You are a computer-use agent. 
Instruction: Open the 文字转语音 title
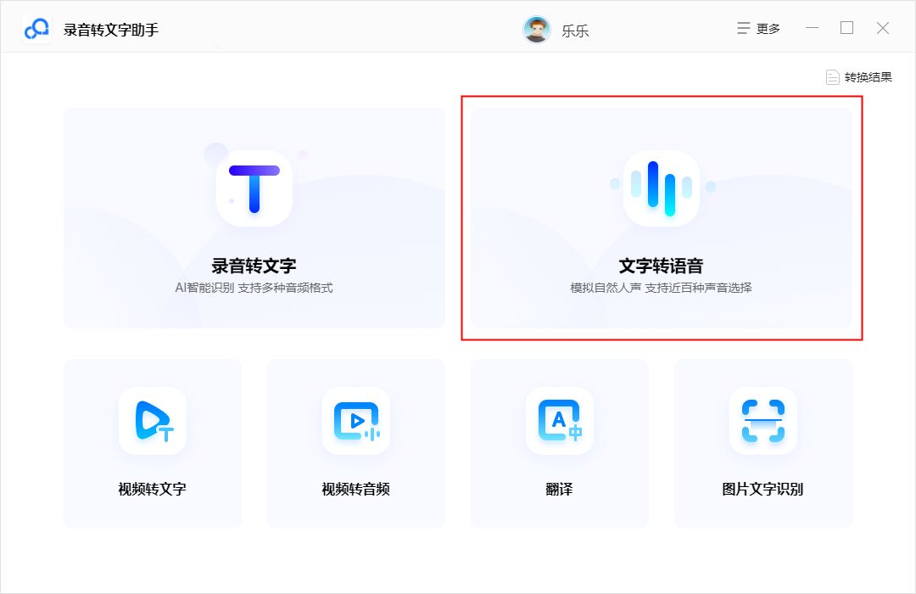(661, 266)
